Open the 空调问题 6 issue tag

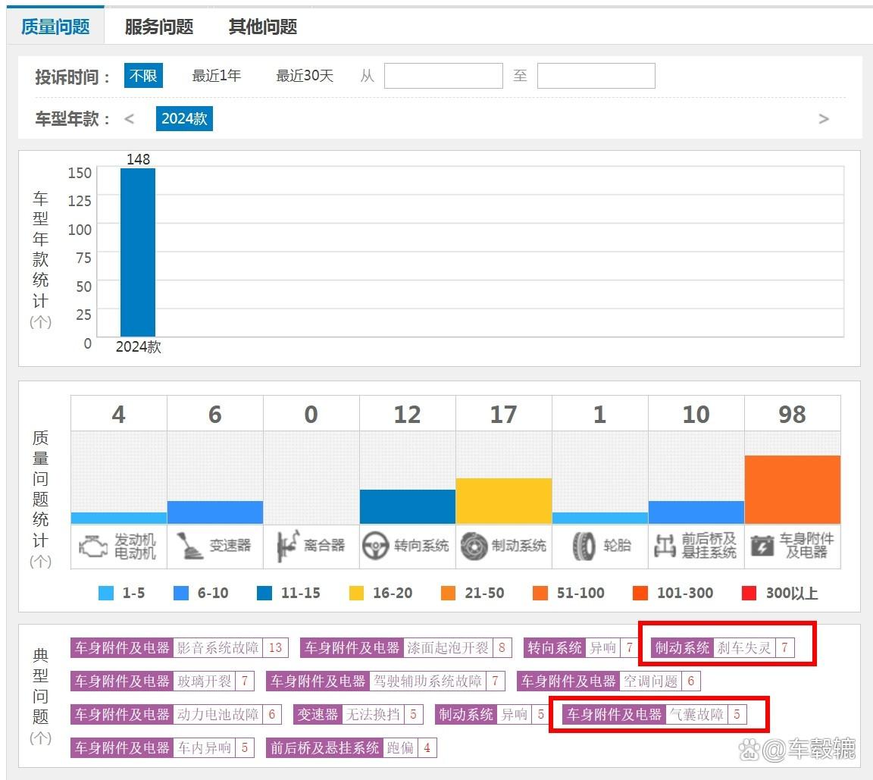pyautogui.click(x=609, y=681)
